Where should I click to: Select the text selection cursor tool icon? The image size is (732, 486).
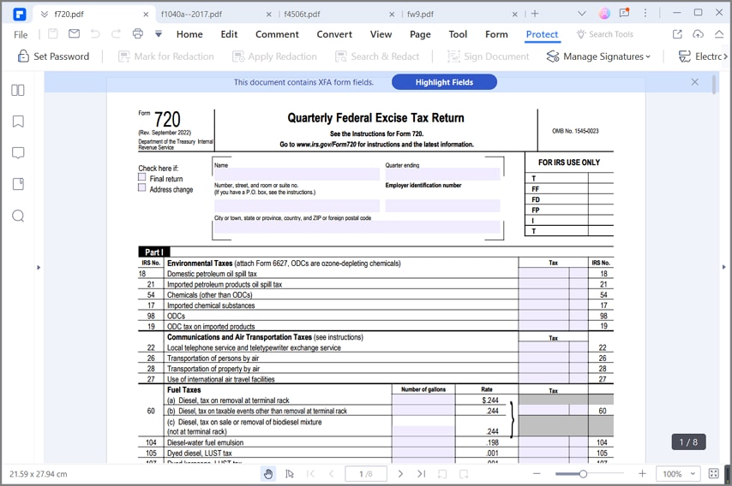click(x=290, y=474)
